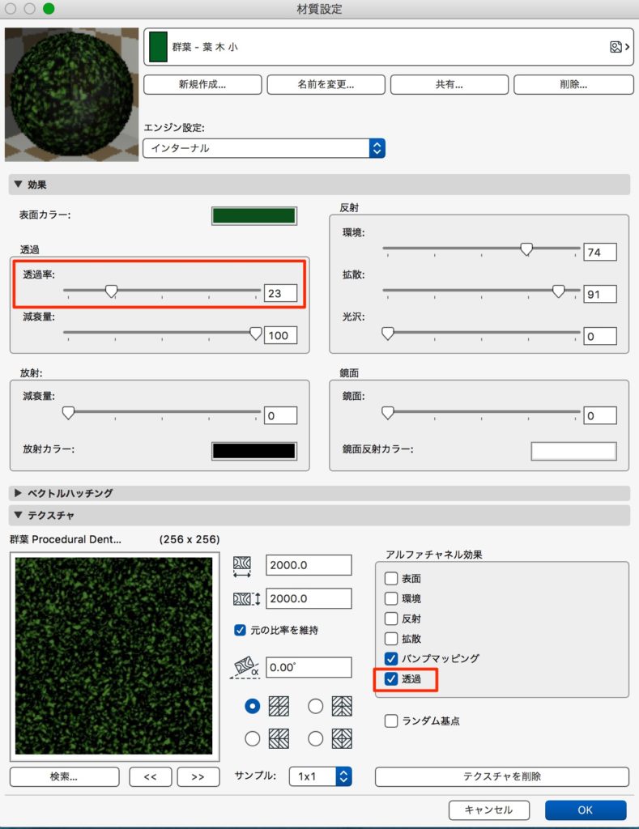
Task: Enable the 環境 alpha channel checkbox
Action: pyautogui.click(x=391, y=598)
